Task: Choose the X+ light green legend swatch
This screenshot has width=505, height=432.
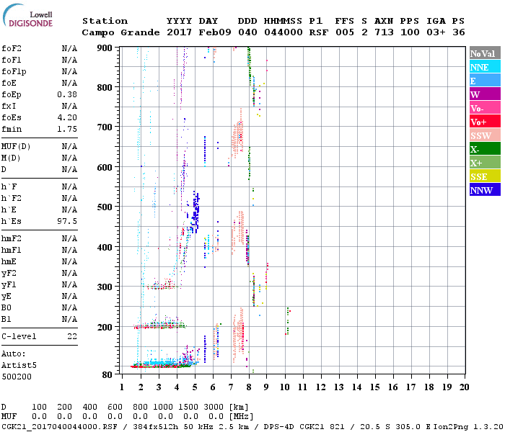Action: (x=484, y=163)
